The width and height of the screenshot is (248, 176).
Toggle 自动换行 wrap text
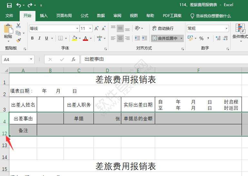click(163, 29)
